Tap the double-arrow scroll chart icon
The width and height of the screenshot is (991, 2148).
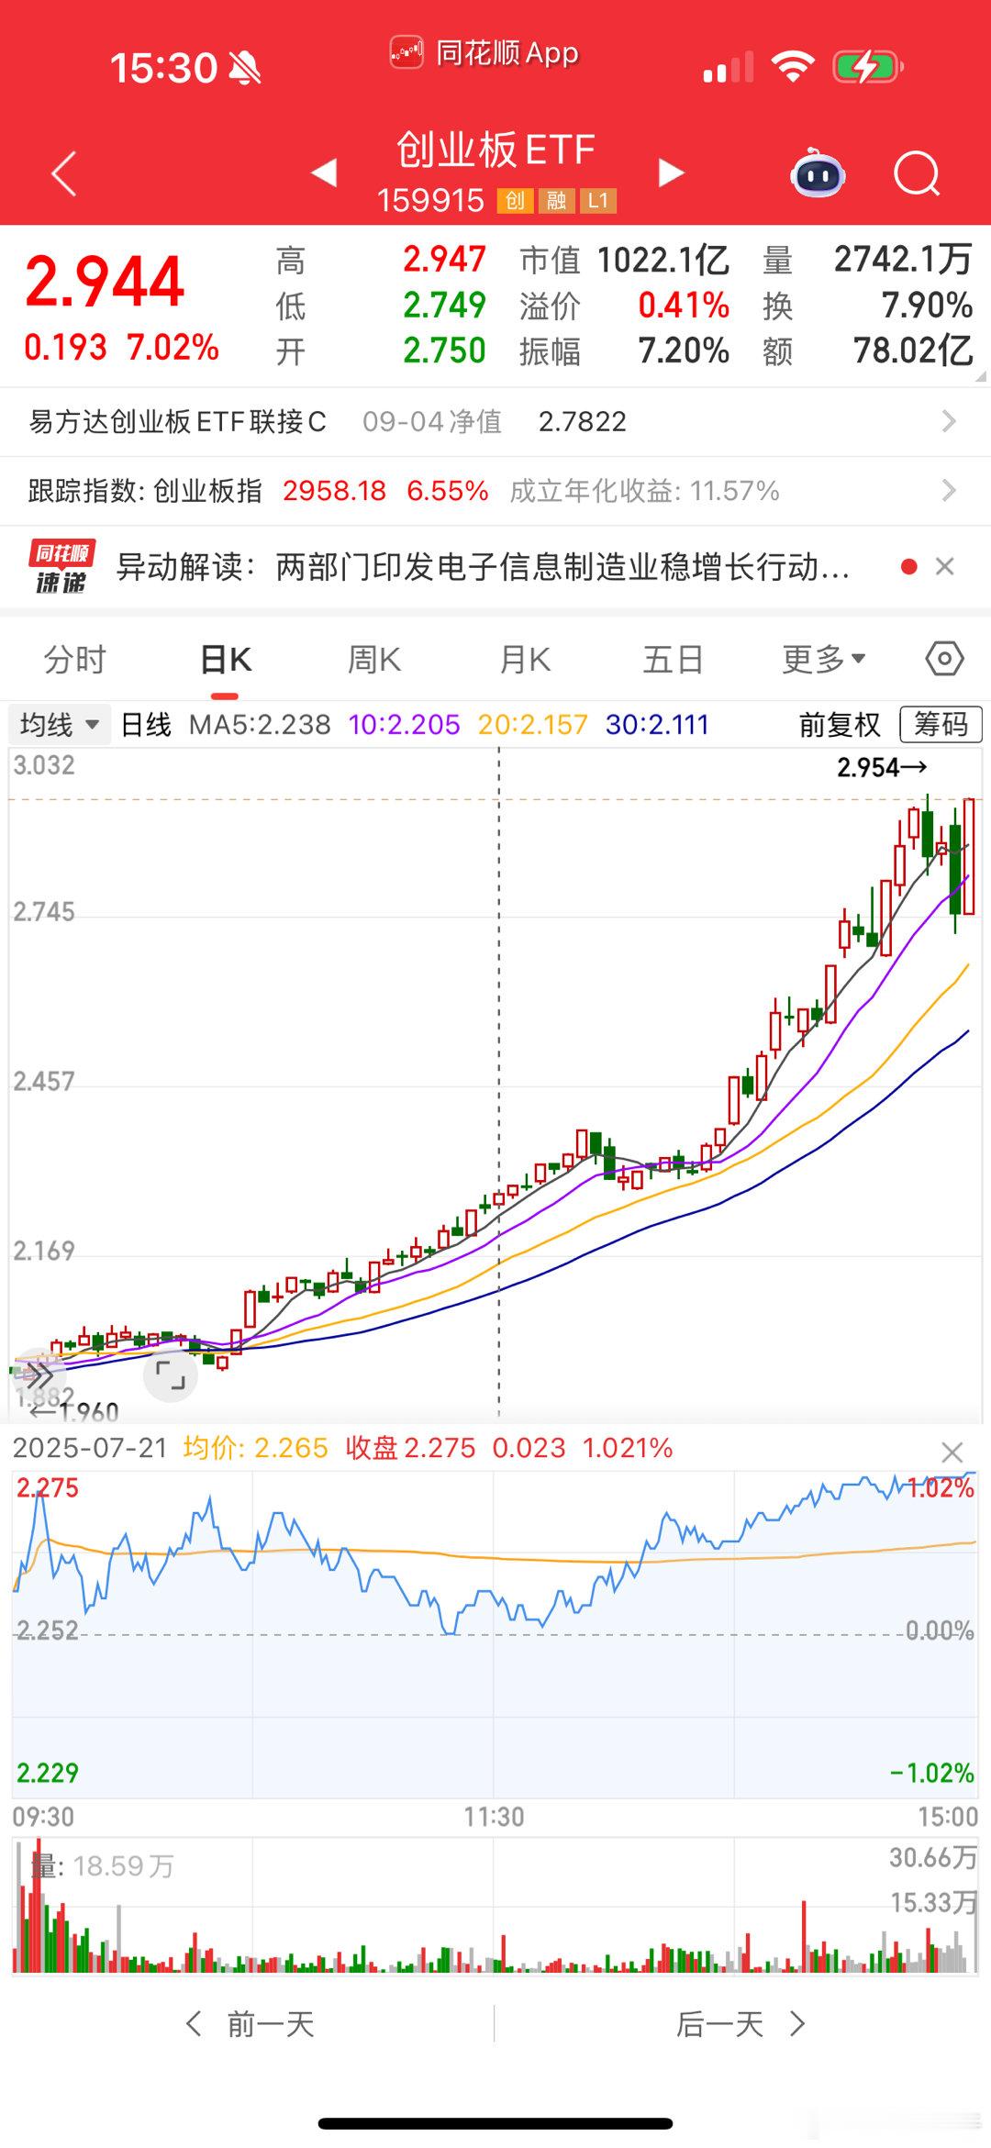[x=39, y=1374]
